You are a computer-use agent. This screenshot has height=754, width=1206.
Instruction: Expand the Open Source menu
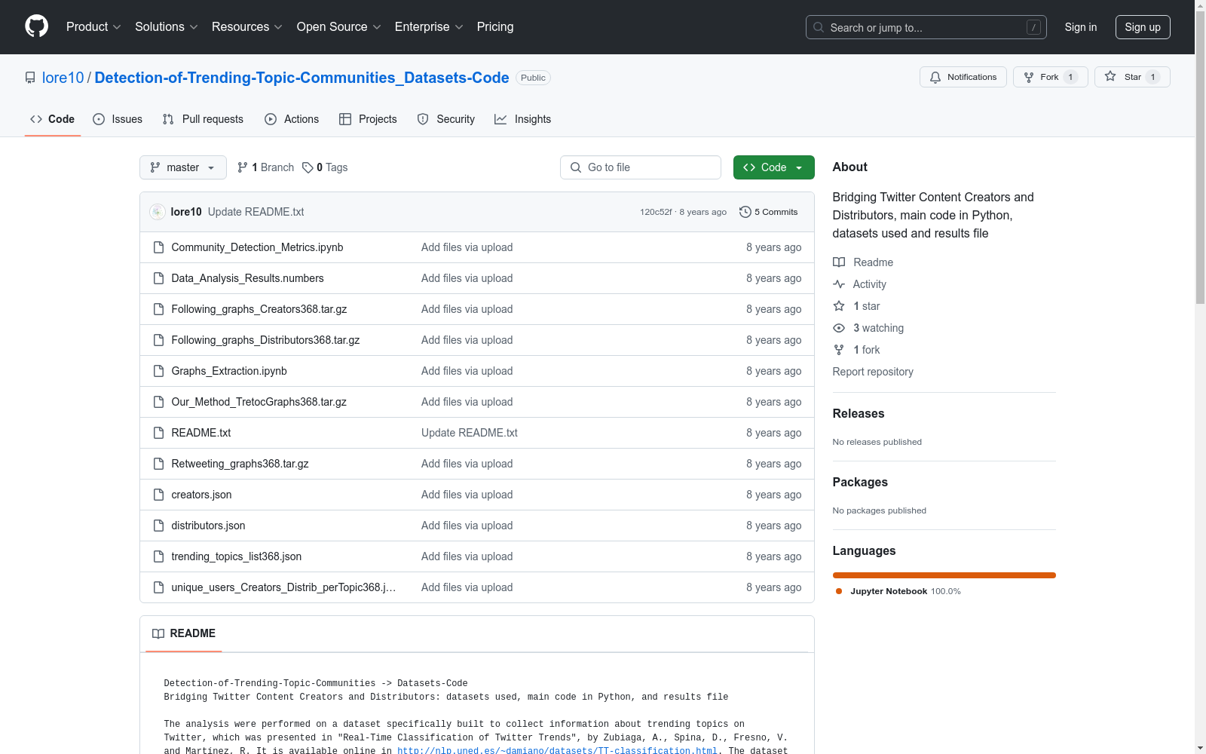point(339,27)
